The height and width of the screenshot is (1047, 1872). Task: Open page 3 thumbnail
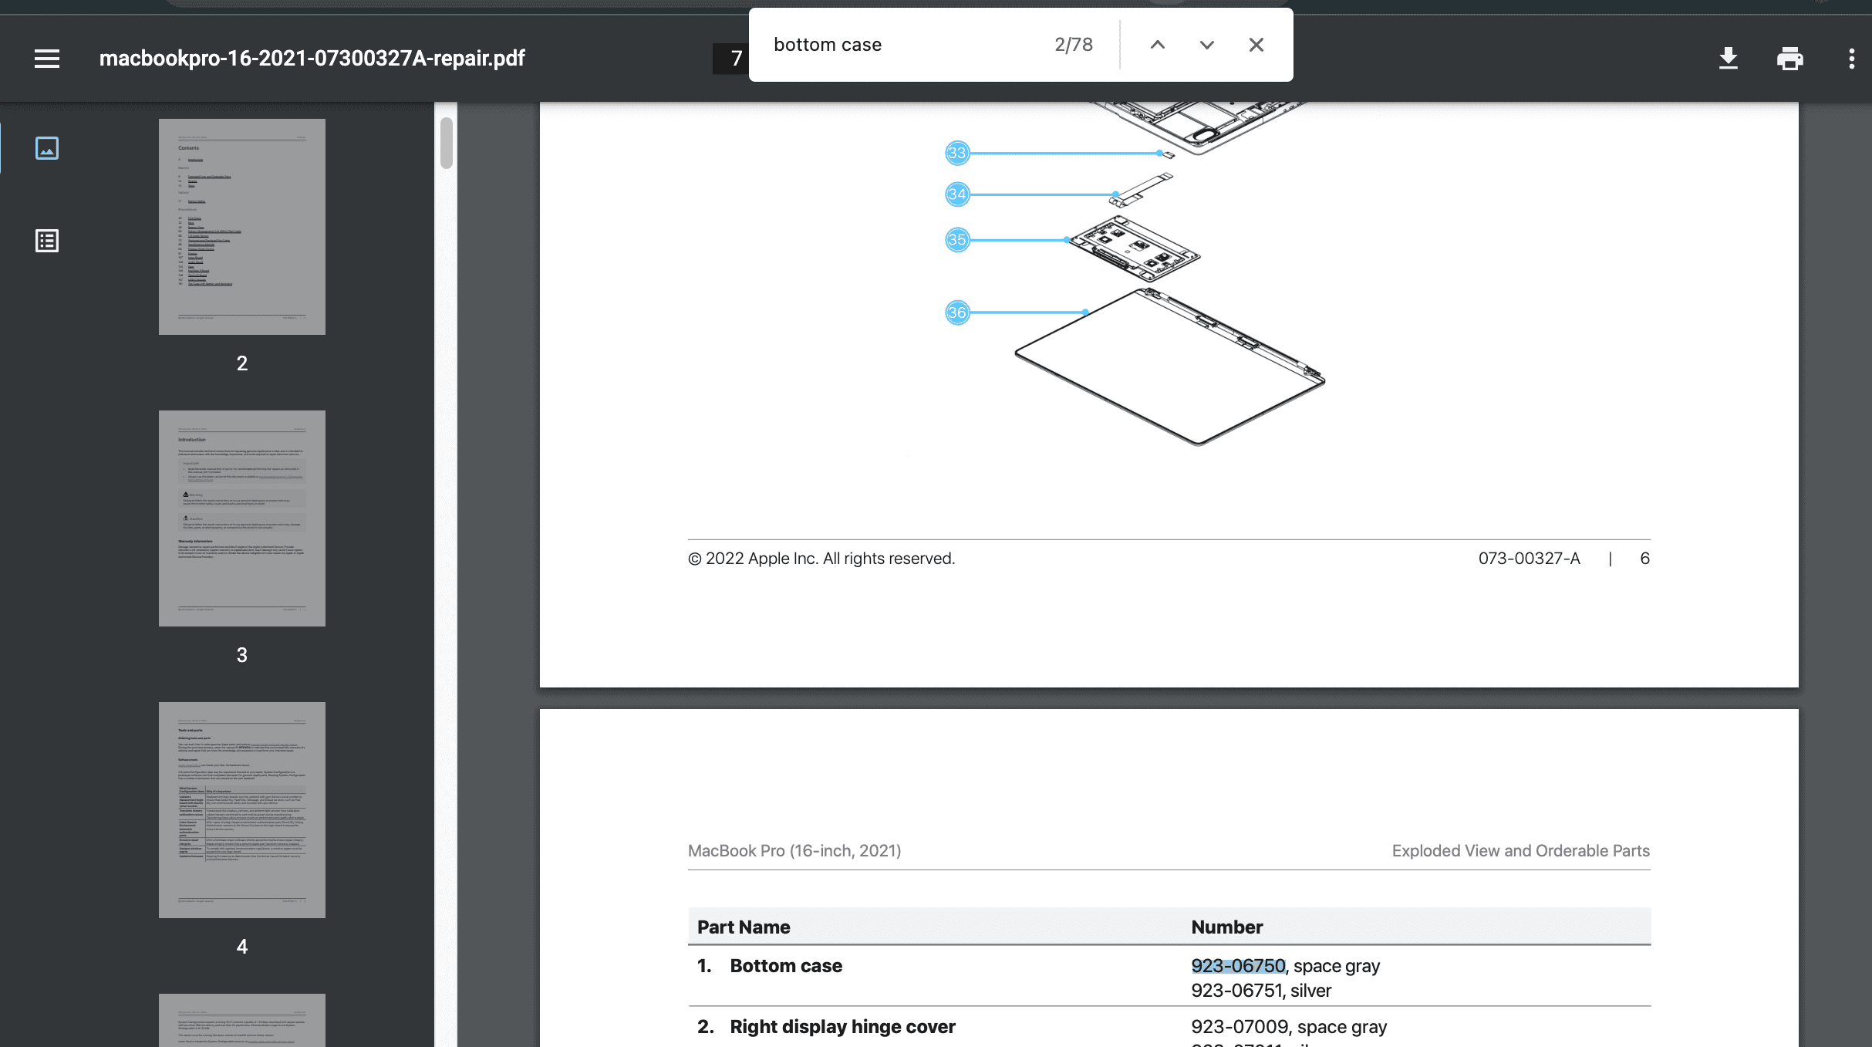(242, 518)
